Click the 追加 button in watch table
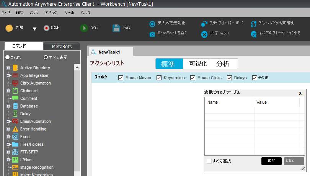Screen dimensions: 310x176 (x=271, y=161)
